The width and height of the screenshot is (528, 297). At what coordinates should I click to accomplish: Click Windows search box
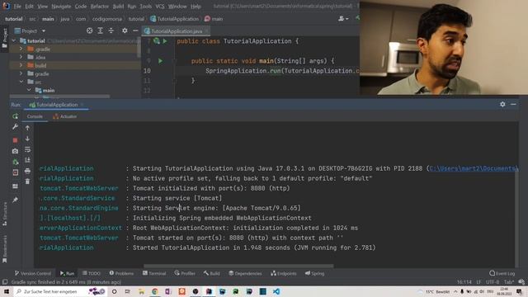50,291
